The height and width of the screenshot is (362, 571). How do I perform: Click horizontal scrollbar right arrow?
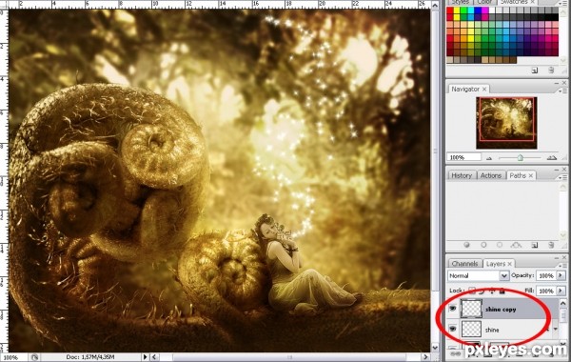pos(426,357)
